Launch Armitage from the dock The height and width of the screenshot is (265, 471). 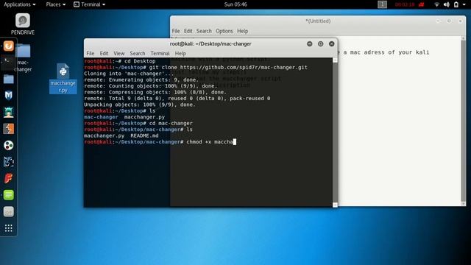[x=8, y=113]
